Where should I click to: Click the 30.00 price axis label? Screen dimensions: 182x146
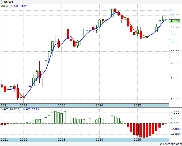pos(175,42)
